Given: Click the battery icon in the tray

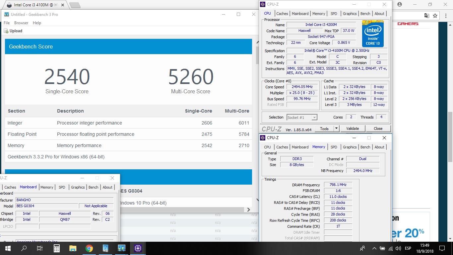Looking at the screenshot, I should (382, 248).
